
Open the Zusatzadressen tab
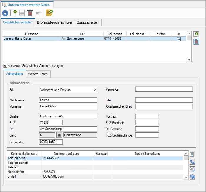tap(88, 22)
